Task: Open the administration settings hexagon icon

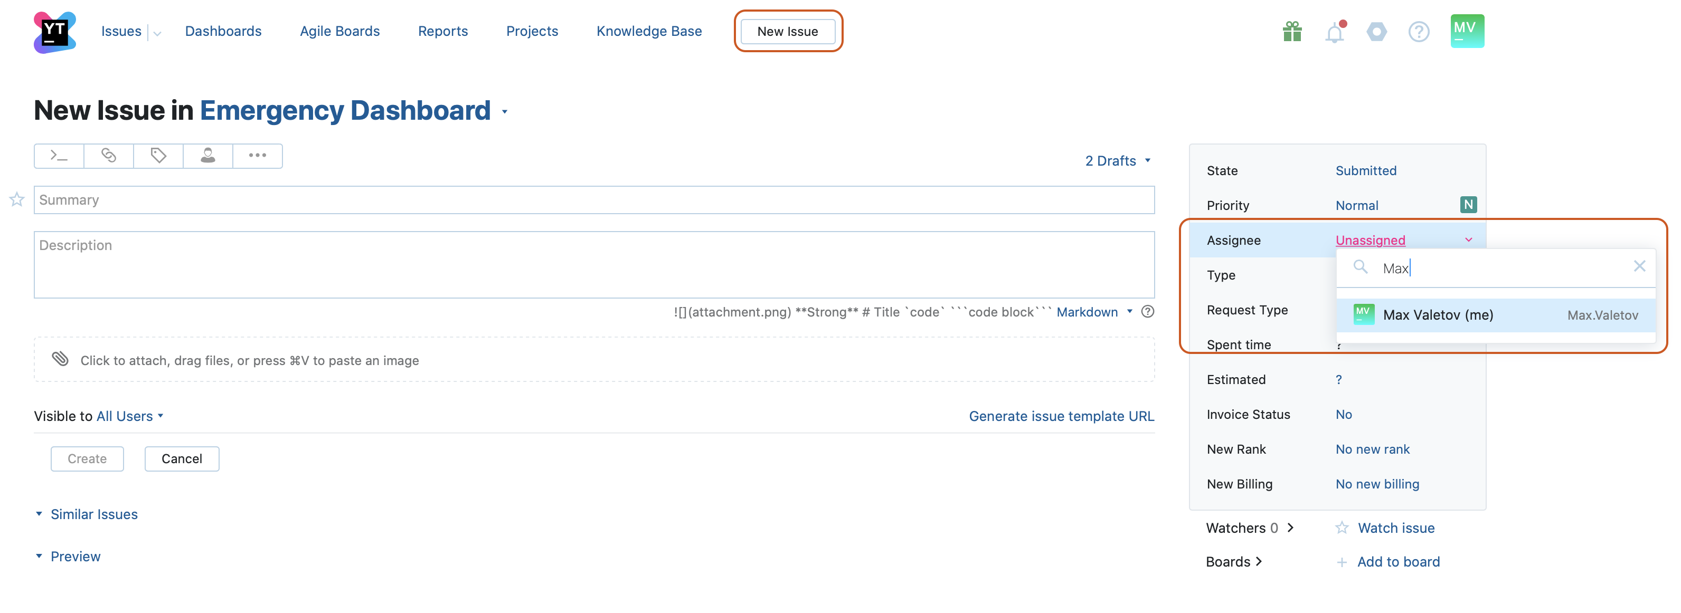Action: tap(1377, 31)
